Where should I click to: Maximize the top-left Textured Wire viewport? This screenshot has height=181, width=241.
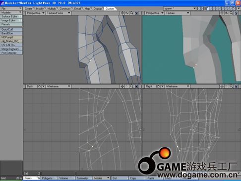click(x=136, y=13)
